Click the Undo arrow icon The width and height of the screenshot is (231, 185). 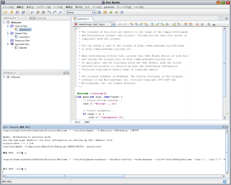click(49, 12)
